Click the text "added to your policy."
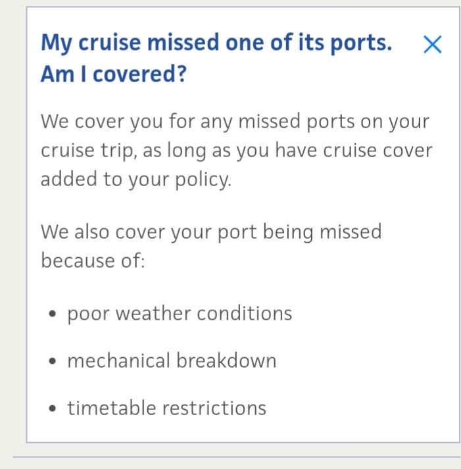 (136, 180)
